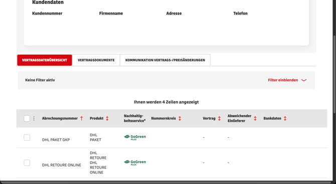Open the three-dots menu in table header
The width and height of the screenshot is (336, 184).
click(34, 118)
